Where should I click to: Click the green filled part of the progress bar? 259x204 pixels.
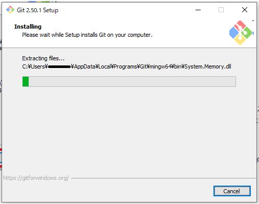26,82
